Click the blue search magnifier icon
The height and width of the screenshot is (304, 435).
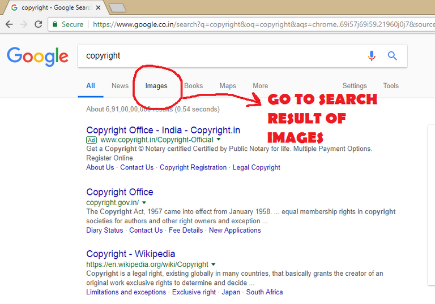392,56
